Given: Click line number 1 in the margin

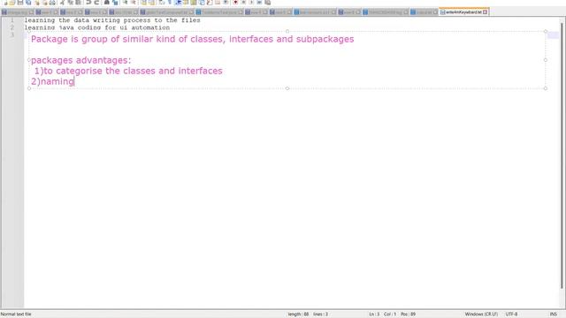Looking at the screenshot, I should pyautogui.click(x=12, y=20).
